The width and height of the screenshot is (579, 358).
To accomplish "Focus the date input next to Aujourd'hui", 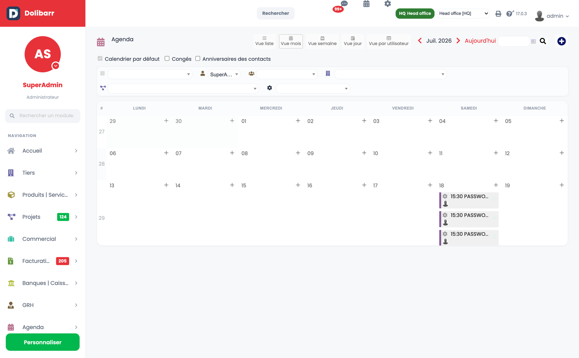I will (x=514, y=41).
